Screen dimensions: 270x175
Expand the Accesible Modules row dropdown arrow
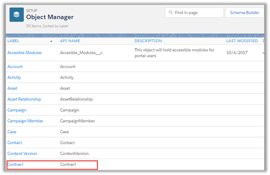coord(263,53)
